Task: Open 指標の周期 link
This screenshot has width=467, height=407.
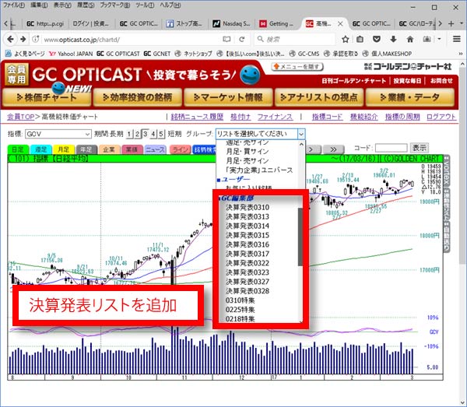Action: (x=402, y=117)
